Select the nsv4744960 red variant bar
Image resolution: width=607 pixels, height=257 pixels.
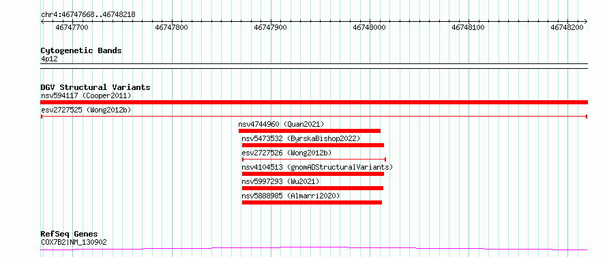pos(310,131)
